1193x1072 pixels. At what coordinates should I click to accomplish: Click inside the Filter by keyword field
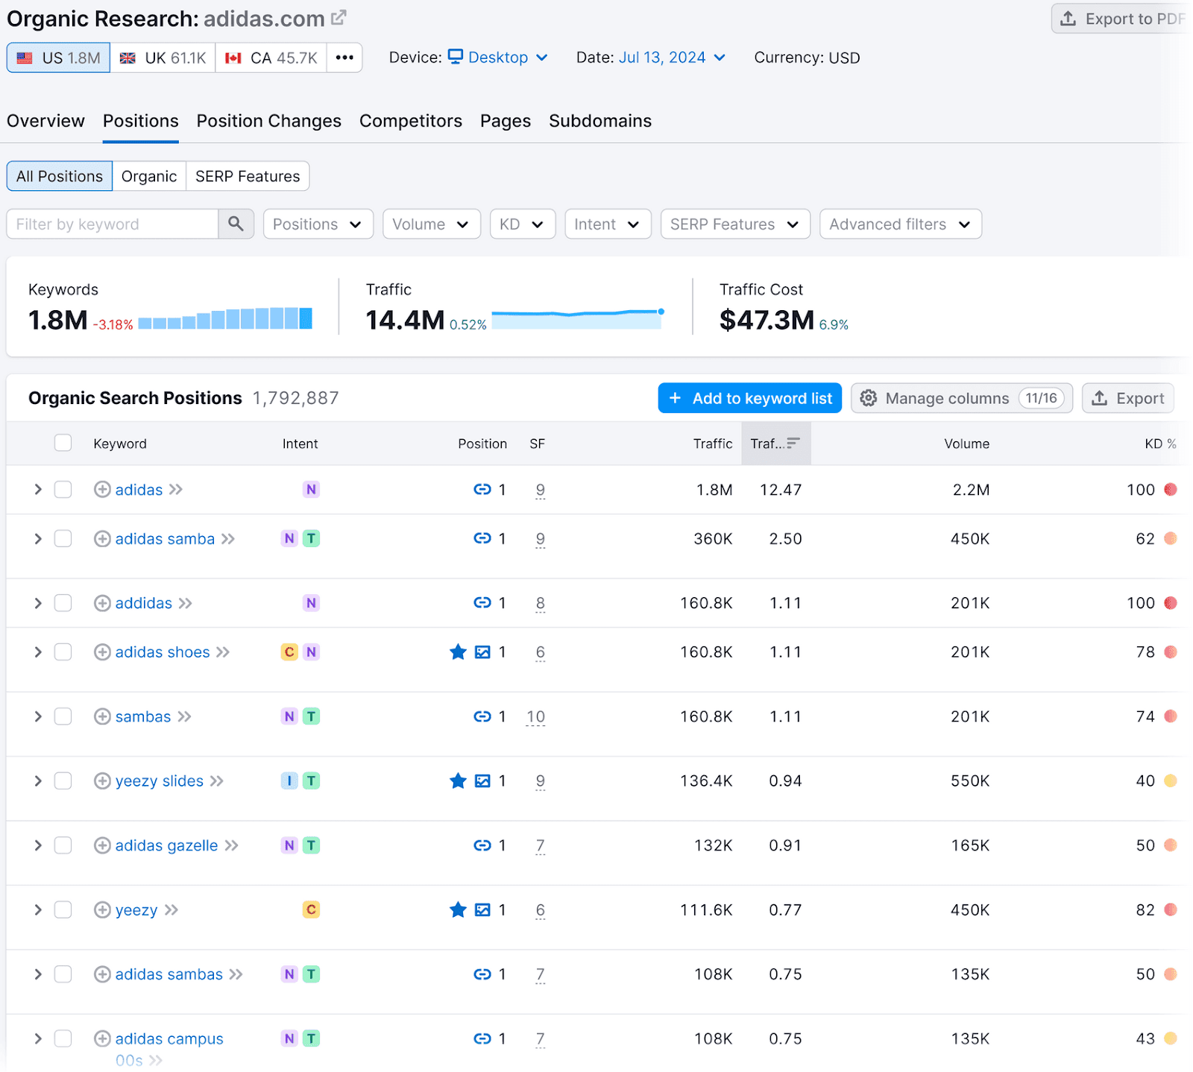(x=112, y=224)
